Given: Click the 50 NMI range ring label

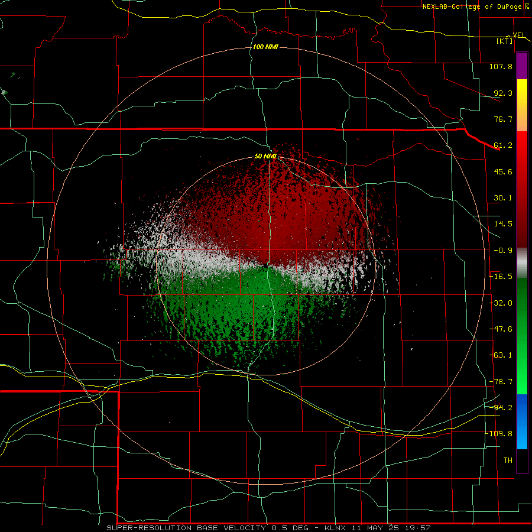Looking at the screenshot, I should click(265, 157).
